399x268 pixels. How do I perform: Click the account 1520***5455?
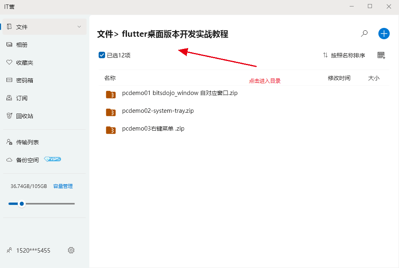pos(33,251)
